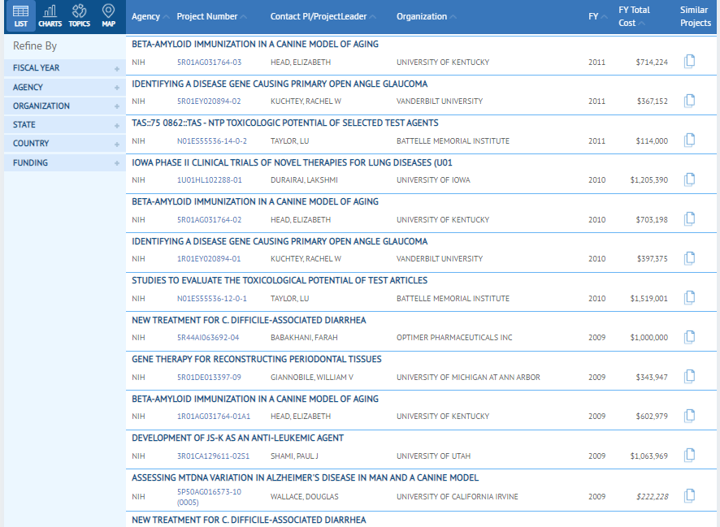Open project number 5R01AG031764-02
The image size is (720, 527).
click(x=209, y=220)
